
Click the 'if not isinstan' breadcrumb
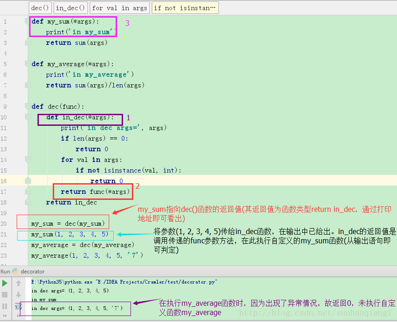(185, 7)
